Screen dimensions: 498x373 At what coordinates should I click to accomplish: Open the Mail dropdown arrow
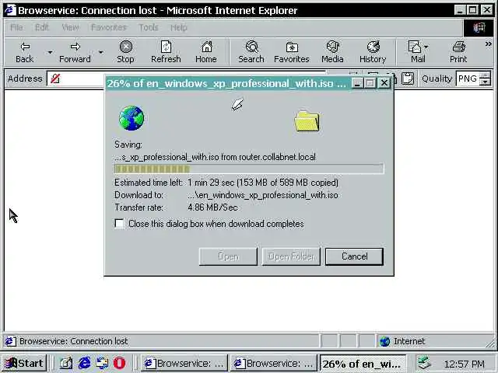[x=426, y=47]
